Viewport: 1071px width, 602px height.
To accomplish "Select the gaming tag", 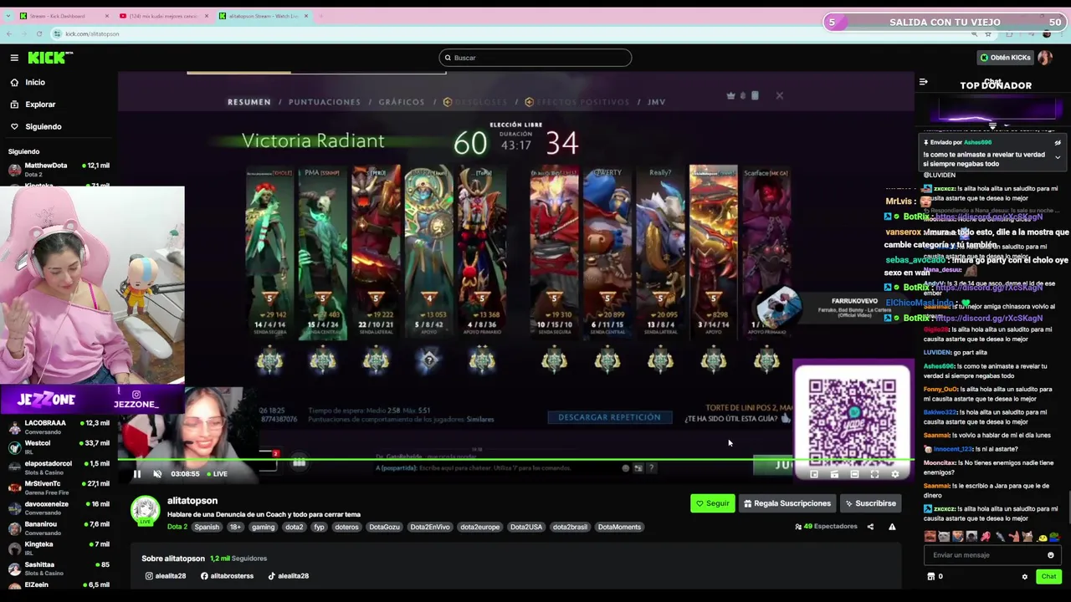I will tap(263, 527).
